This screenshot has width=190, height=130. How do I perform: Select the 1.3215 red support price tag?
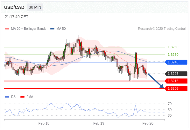click(176, 81)
